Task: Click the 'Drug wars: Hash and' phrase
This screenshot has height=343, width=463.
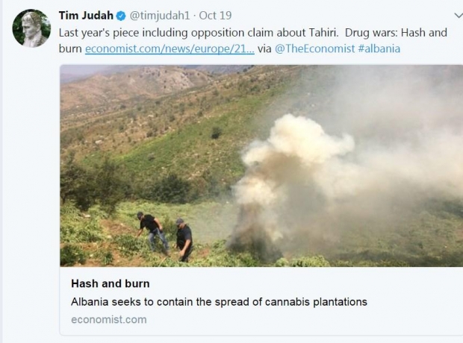Action: pyautogui.click(x=396, y=33)
